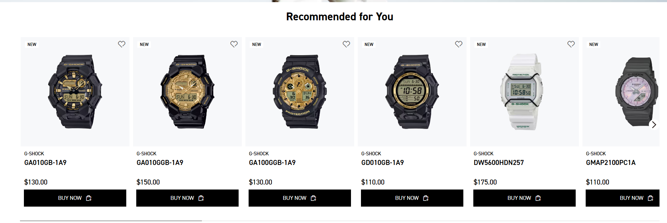Add GA010GB-1A9 to wishlist with heart icon
This screenshot has height=223, width=667.
click(x=122, y=44)
